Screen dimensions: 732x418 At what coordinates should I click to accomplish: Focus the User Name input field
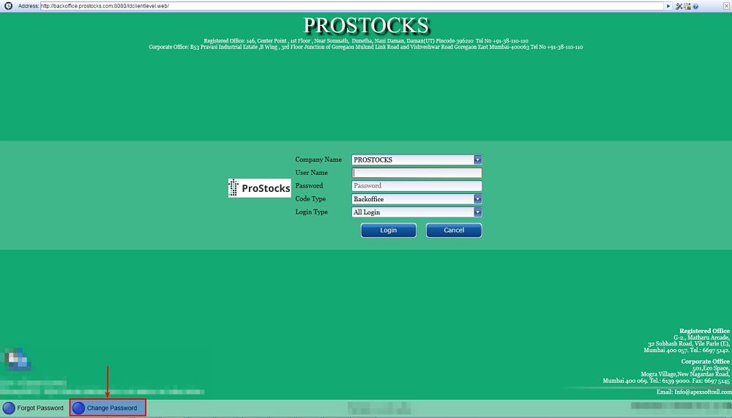417,173
